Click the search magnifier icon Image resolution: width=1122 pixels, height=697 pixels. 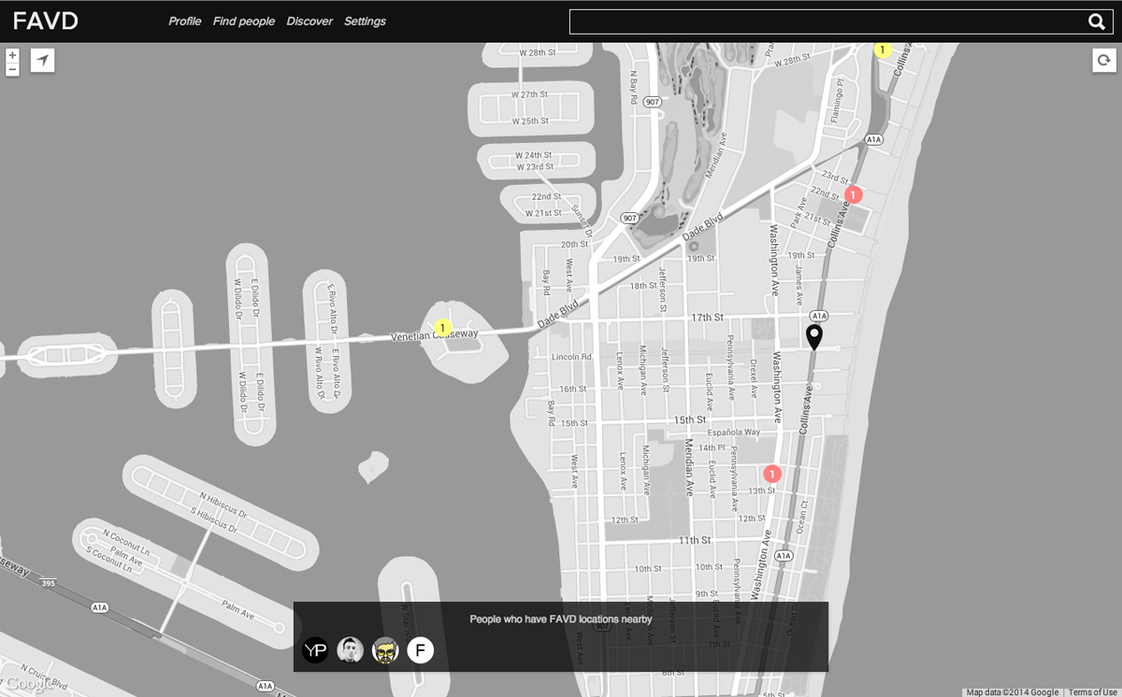coord(1097,22)
